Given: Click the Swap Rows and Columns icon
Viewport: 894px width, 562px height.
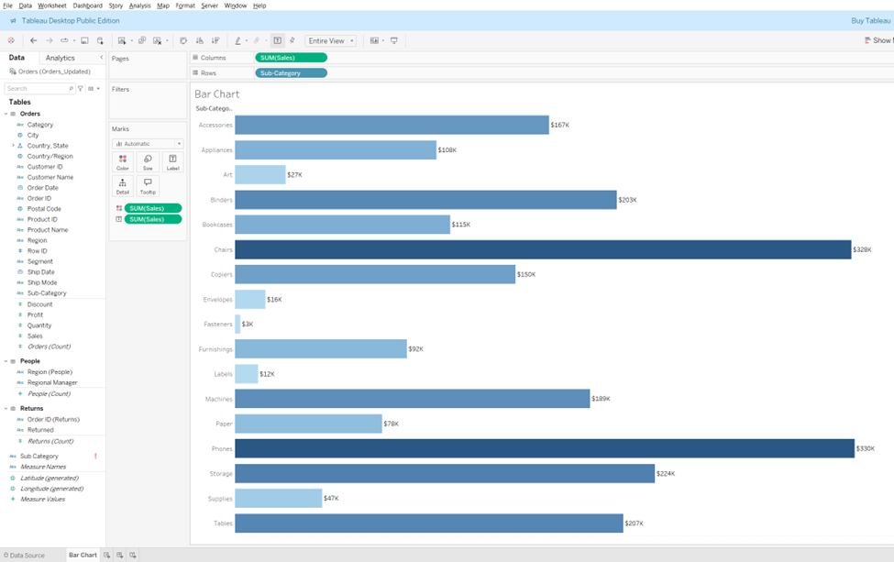Looking at the screenshot, I should [x=183, y=40].
